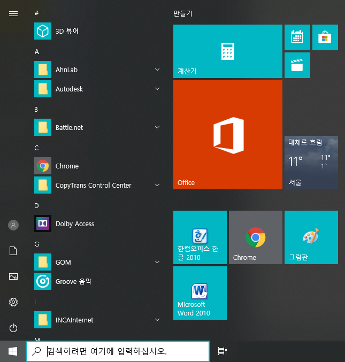
Task: Click the 'Groove 음악' label
Action: coord(73,281)
